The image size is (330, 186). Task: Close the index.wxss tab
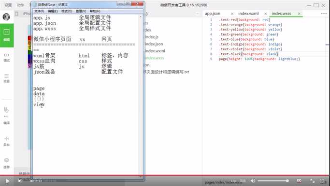[x=299, y=14]
